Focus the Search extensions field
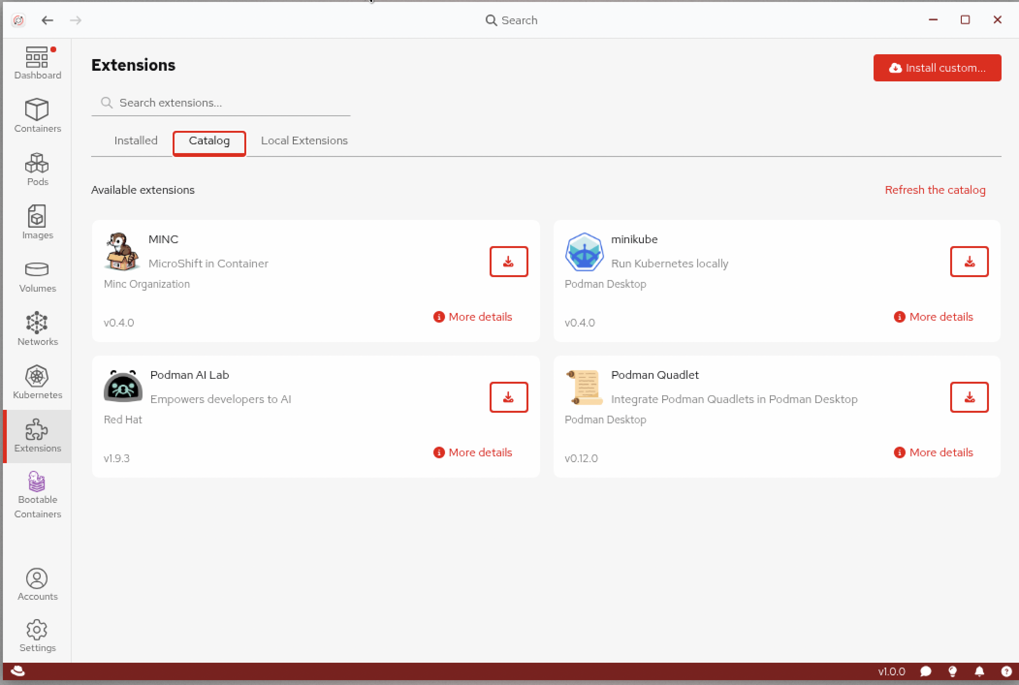This screenshot has width=1019, height=685. (x=228, y=103)
